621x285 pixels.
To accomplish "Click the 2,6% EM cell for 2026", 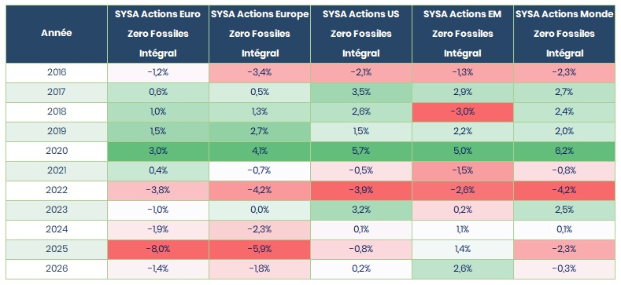I will click(x=463, y=269).
